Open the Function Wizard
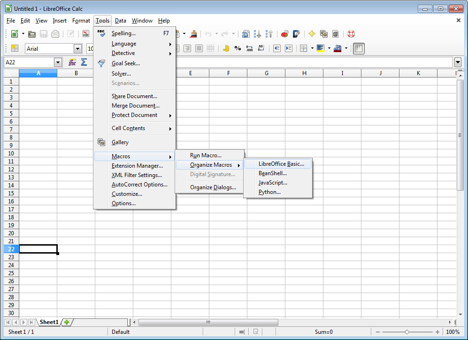 (72, 62)
